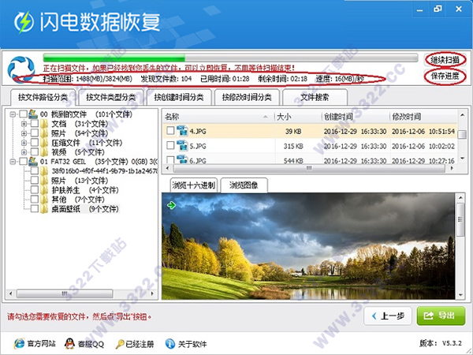
Task: Click the 继续扫描 button
Action: click(445, 60)
